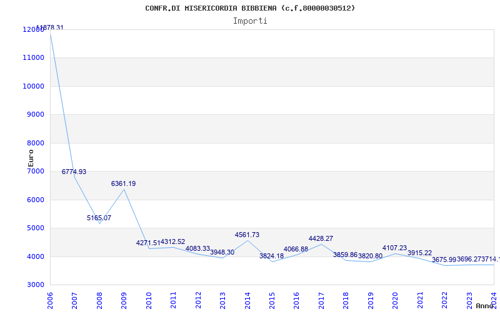Click x-axis year 2008
Image resolution: width=500 pixels, height=312 pixels.
[99, 300]
